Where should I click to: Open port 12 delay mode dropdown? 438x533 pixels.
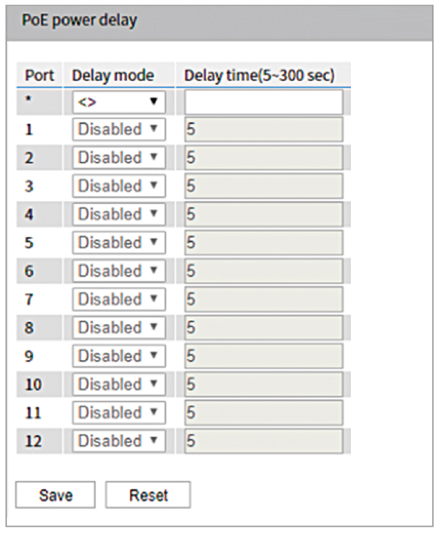pyautogui.click(x=118, y=441)
